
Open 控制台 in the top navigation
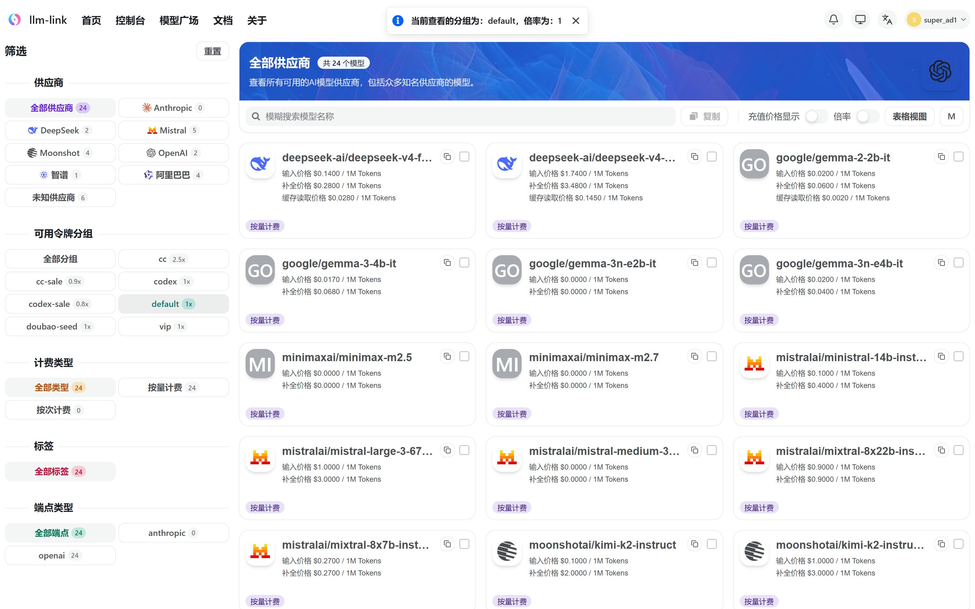[130, 20]
